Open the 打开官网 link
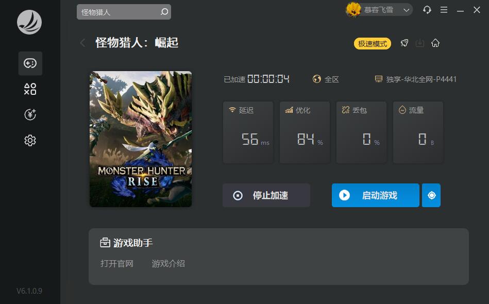The image size is (489, 304). [117, 263]
